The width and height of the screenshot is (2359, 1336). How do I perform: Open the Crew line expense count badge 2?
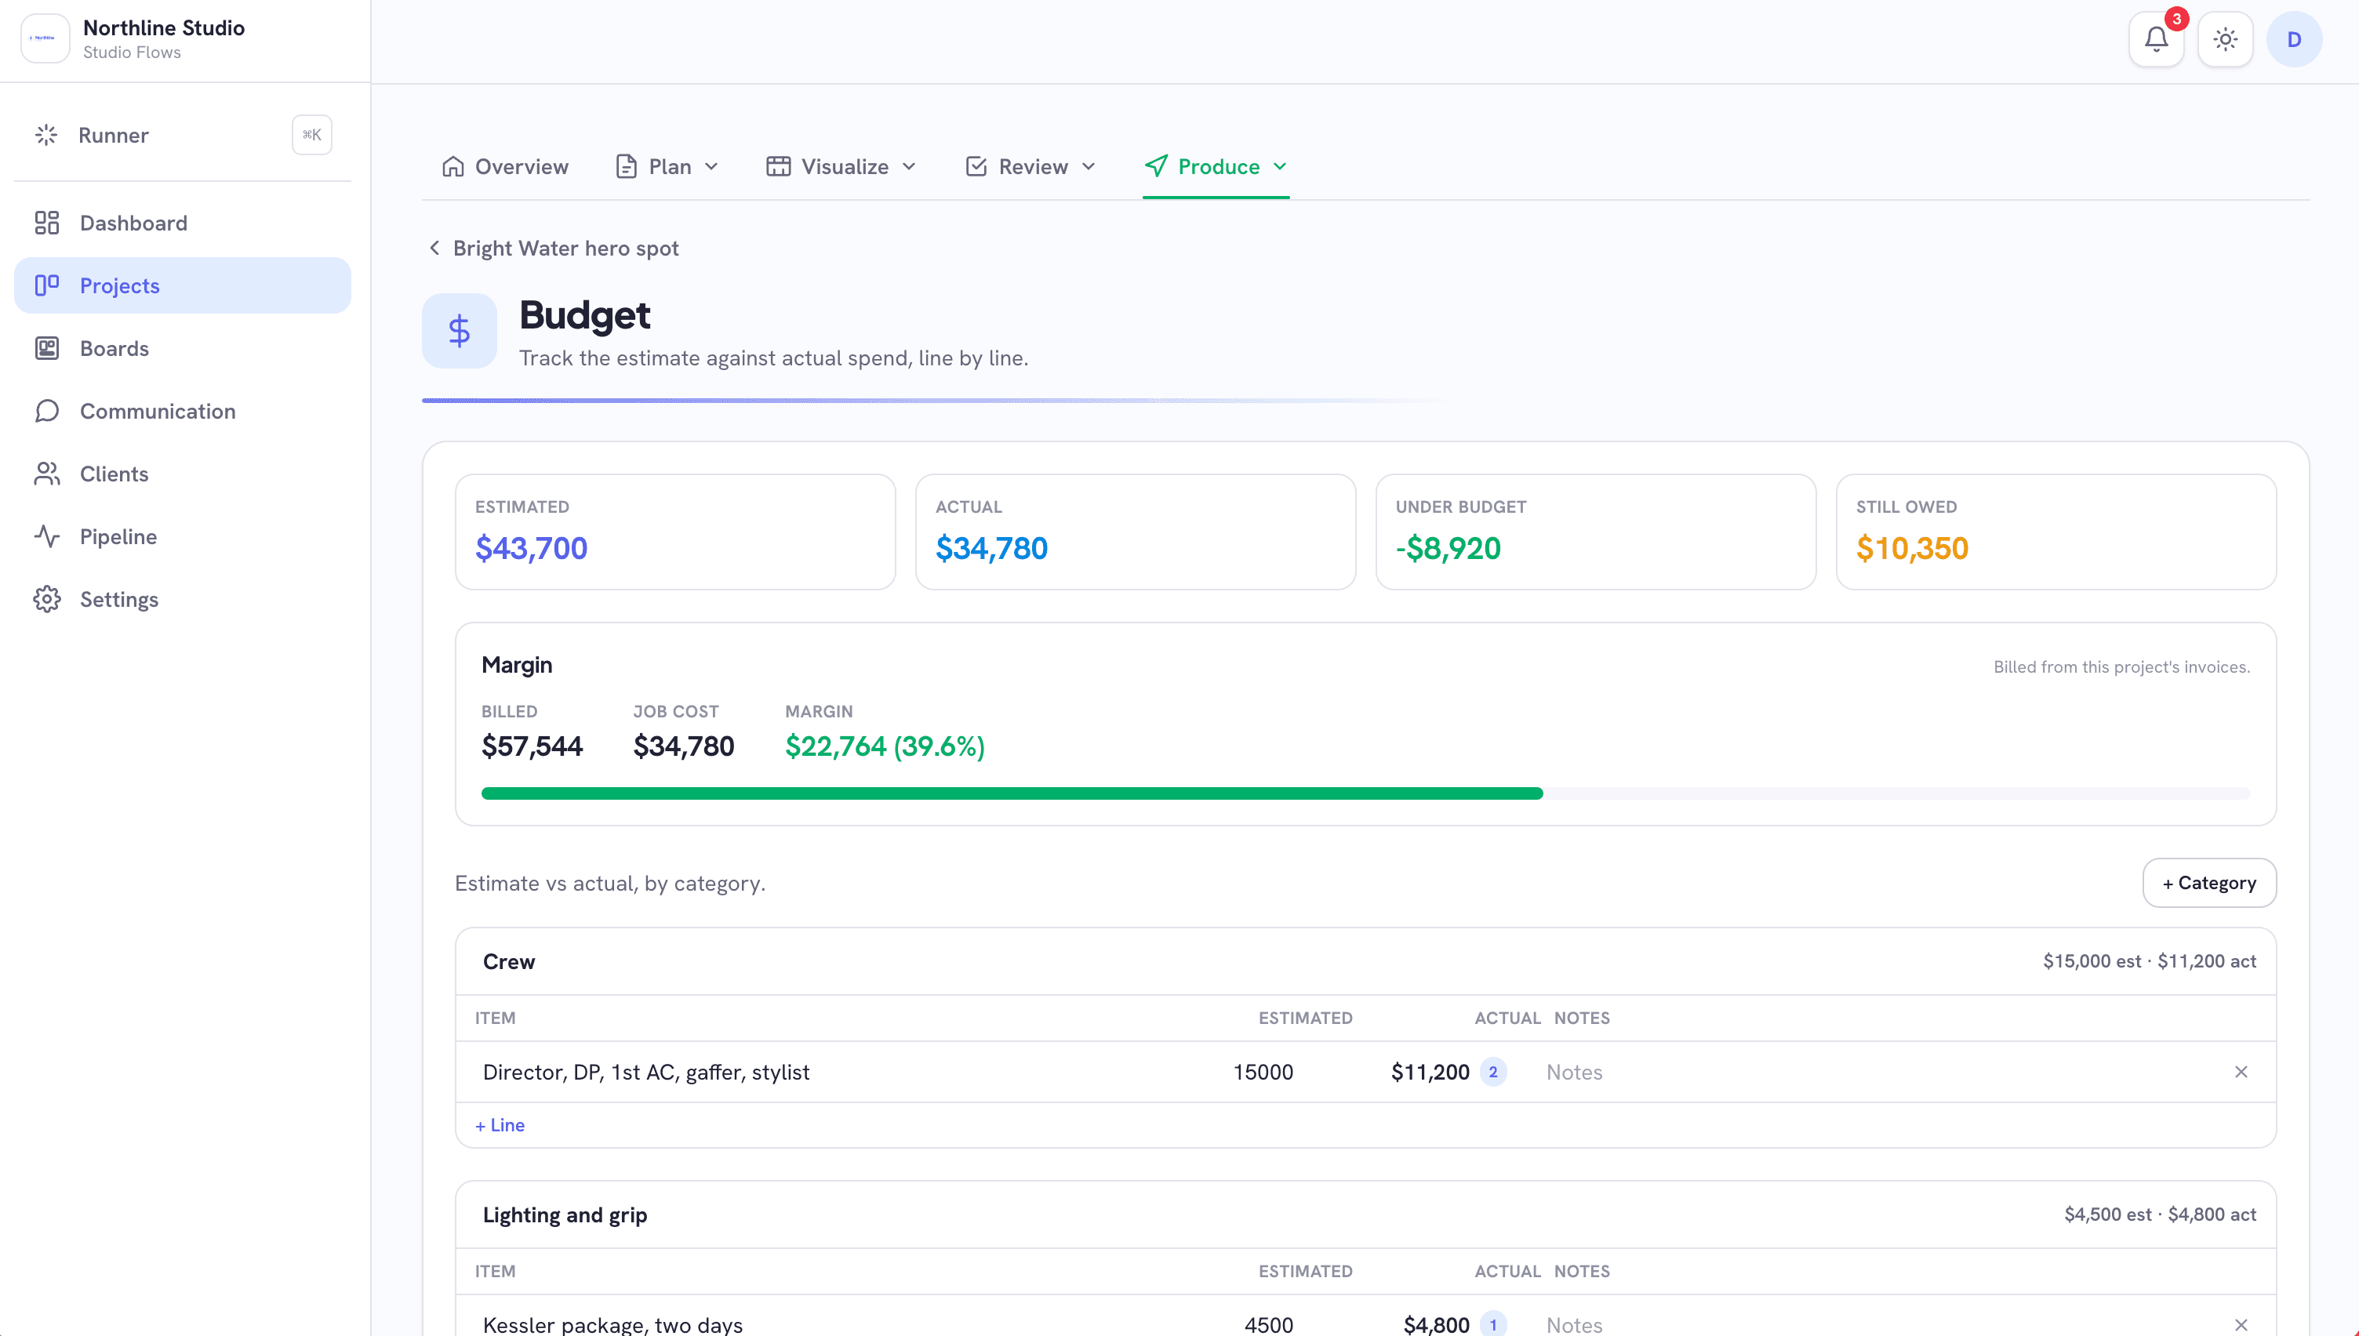coord(1493,1072)
